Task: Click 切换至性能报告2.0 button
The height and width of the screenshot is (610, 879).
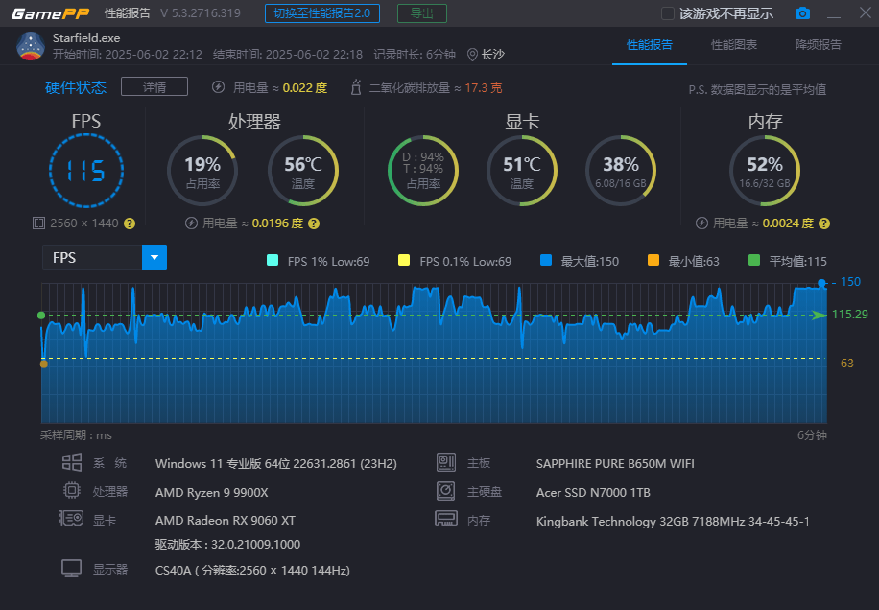Action: (x=322, y=13)
